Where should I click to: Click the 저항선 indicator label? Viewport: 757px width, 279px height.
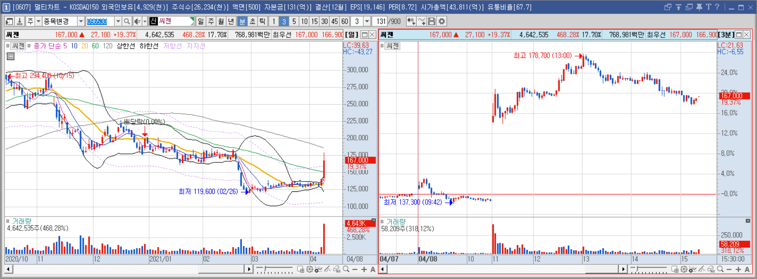[x=172, y=46]
